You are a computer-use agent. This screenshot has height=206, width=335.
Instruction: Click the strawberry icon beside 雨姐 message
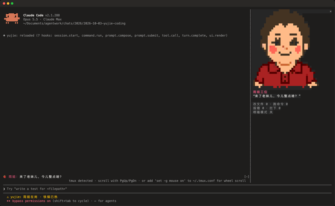5,177
